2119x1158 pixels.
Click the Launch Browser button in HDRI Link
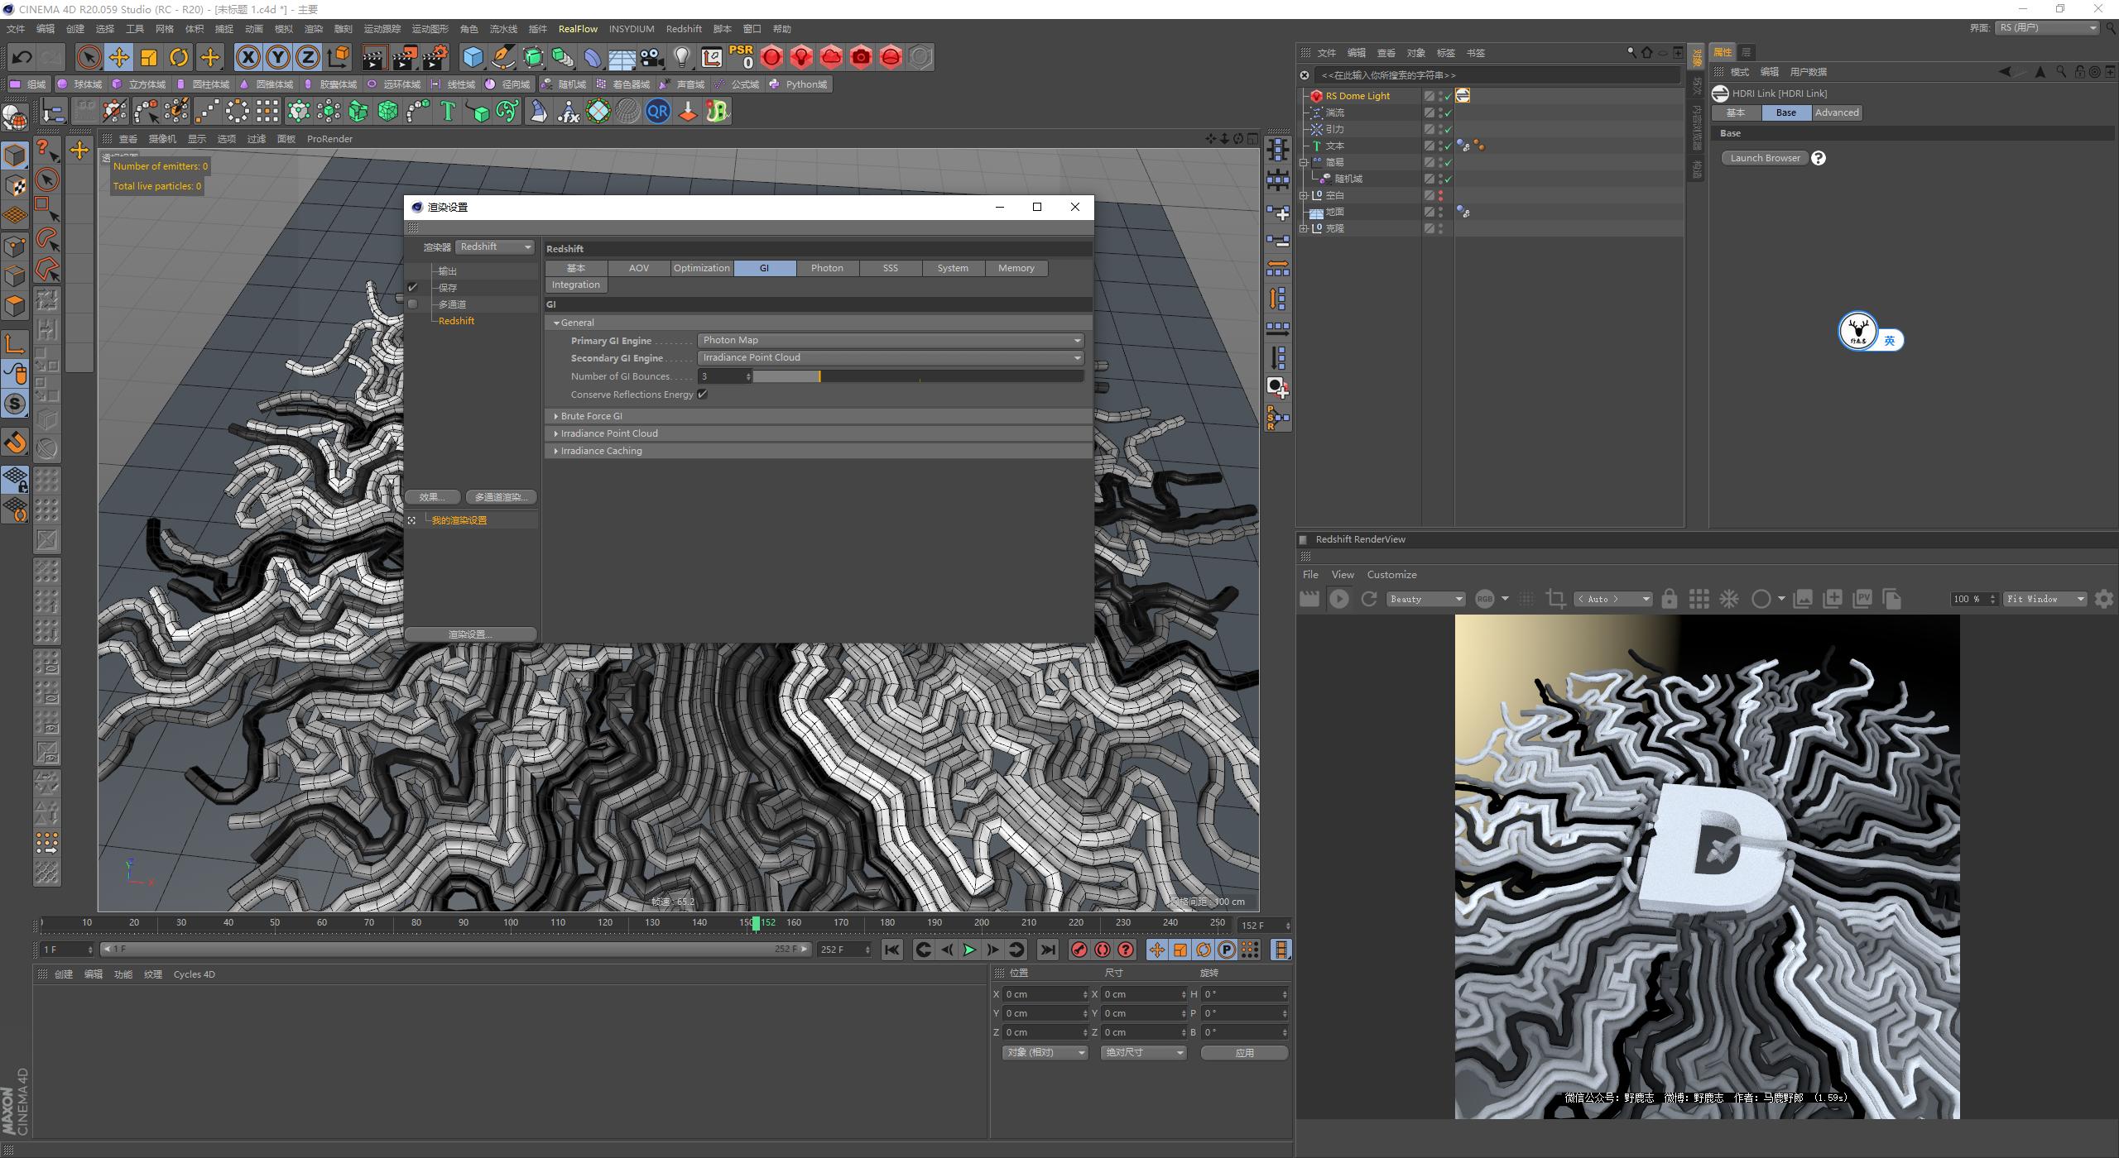coord(1764,158)
